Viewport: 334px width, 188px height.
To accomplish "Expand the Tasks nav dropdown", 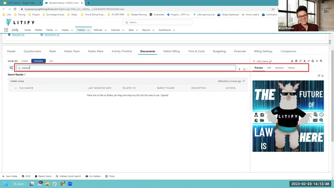I will pyautogui.click(x=137, y=30).
